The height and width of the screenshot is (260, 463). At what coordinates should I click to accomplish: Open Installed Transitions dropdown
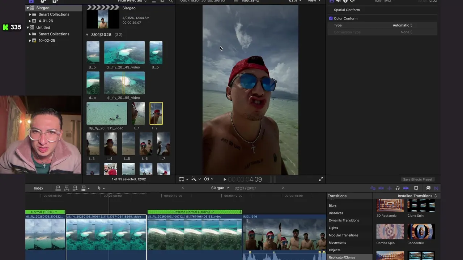pyautogui.click(x=417, y=196)
